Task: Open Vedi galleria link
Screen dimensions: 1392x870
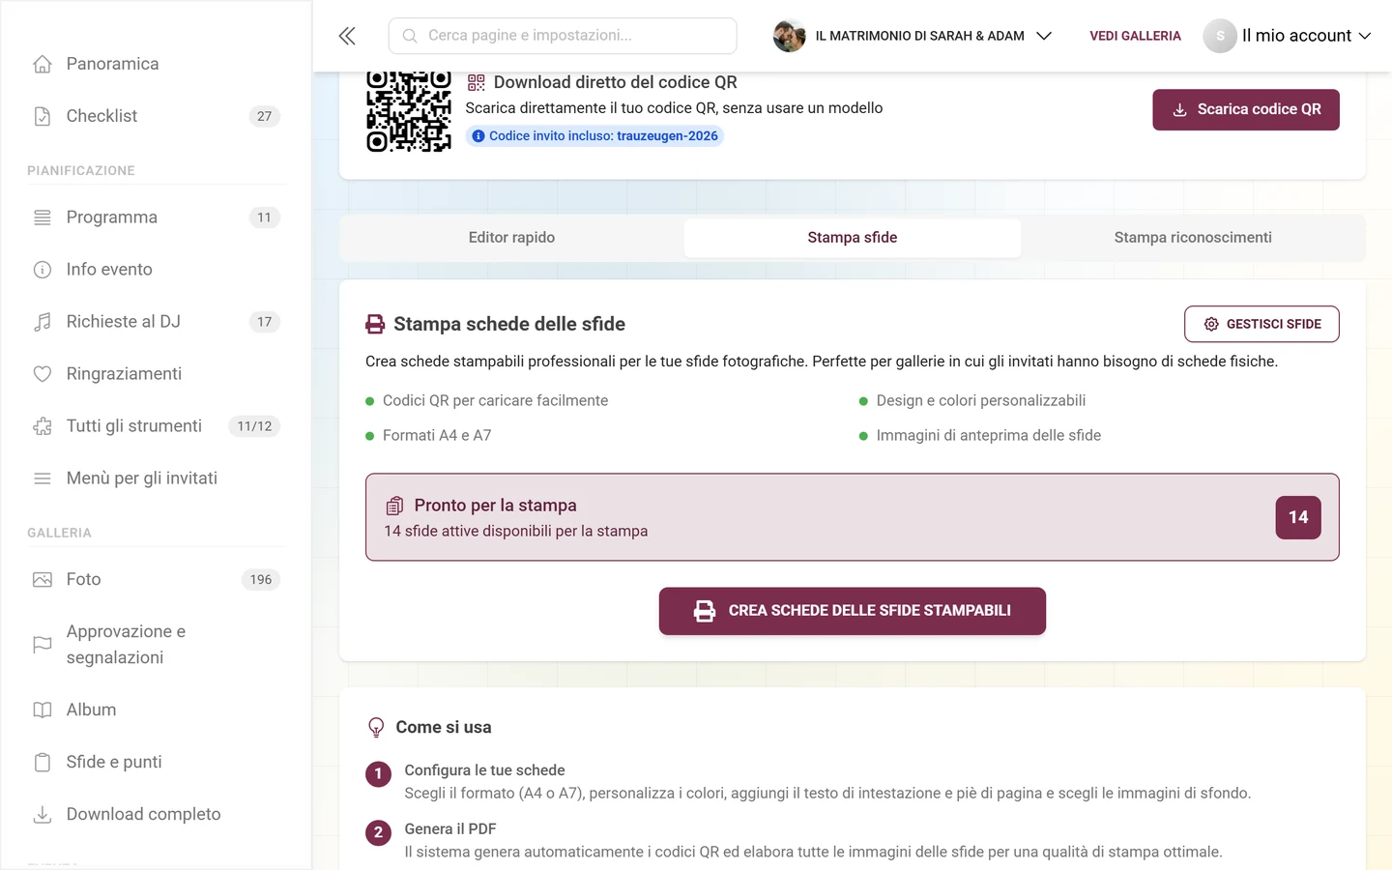Action: pos(1135,36)
